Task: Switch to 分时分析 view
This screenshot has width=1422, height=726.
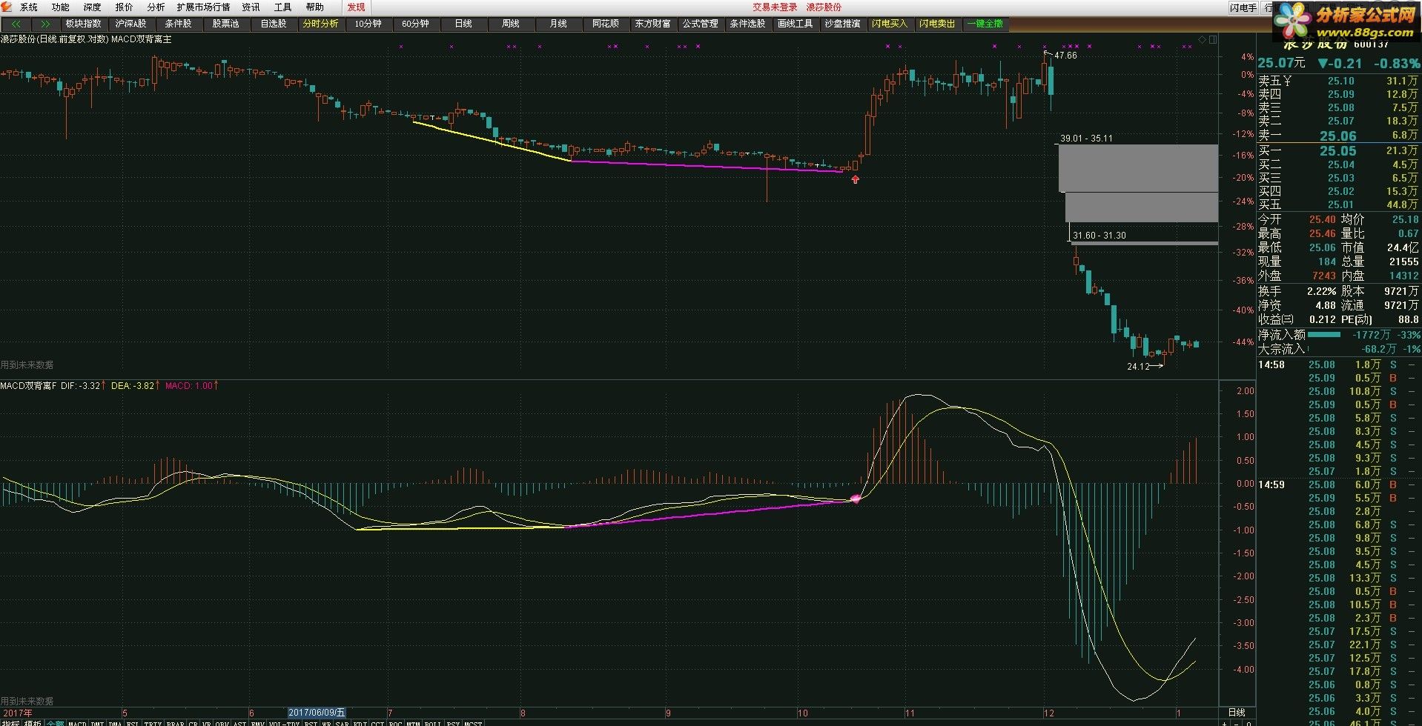Action: pos(320,24)
